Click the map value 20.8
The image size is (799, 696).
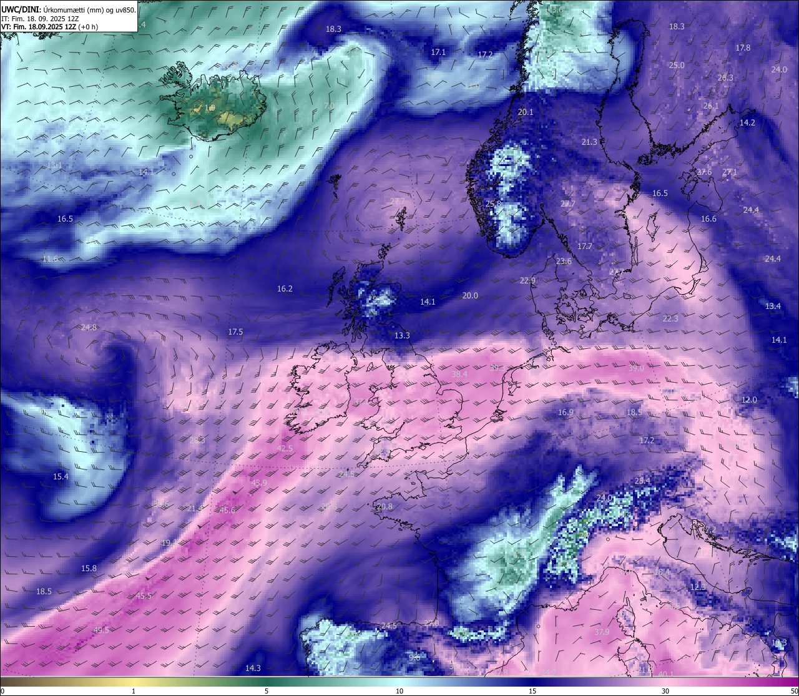(385, 507)
